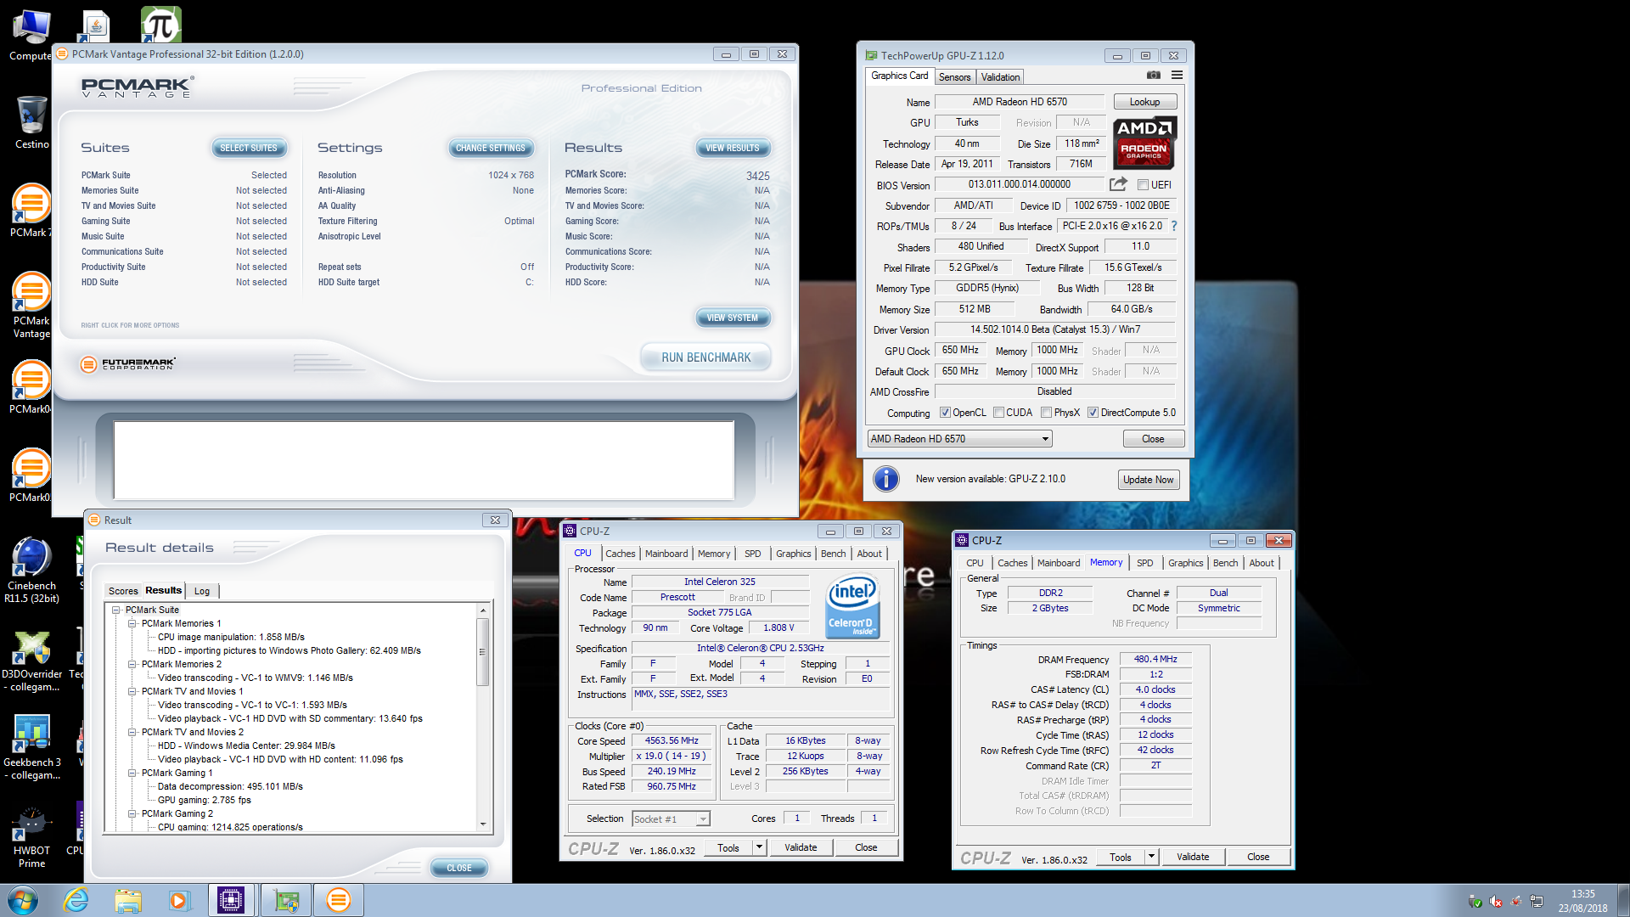Click the SELECT SUITES button
This screenshot has width=1630, height=917.
coord(249,148)
